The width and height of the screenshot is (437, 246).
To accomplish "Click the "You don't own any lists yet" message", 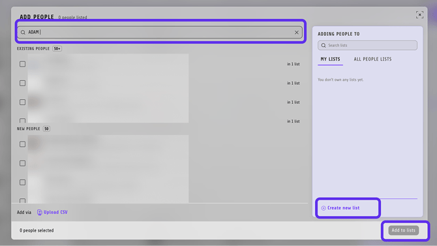I will (340, 80).
